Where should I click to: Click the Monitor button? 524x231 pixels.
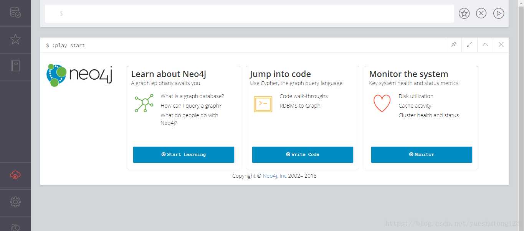[x=422, y=155]
